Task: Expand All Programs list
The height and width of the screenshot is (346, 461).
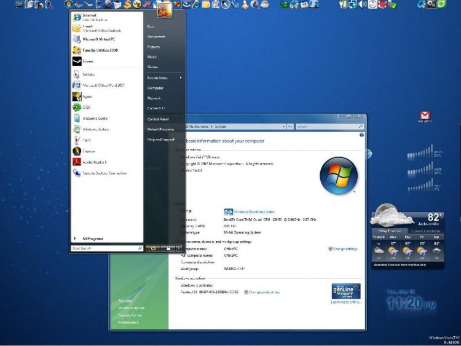Action: [x=106, y=238]
